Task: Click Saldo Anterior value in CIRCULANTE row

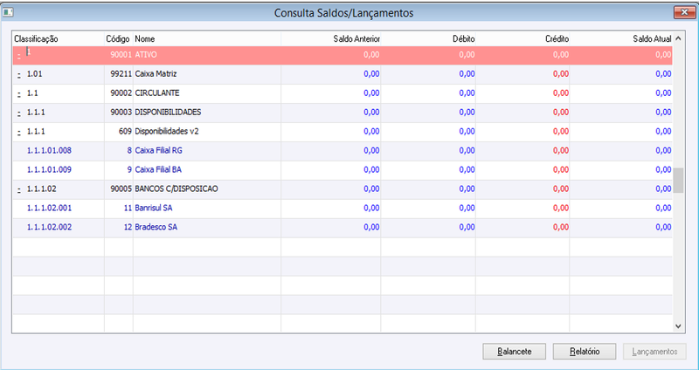Action: [372, 93]
